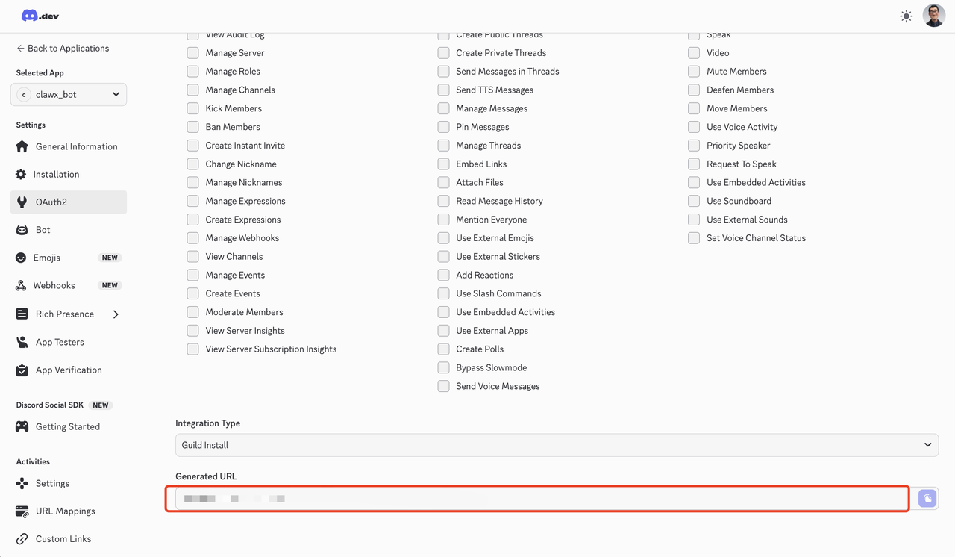
Task: Open the Getting Started page under Discord Social SDK
Action: pyautogui.click(x=67, y=426)
